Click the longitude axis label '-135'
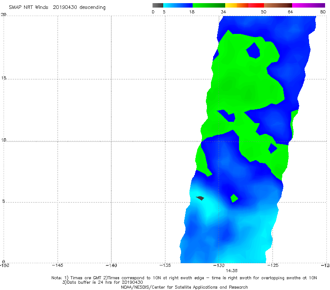The width and height of the screenshot is (330, 290). 165,265
